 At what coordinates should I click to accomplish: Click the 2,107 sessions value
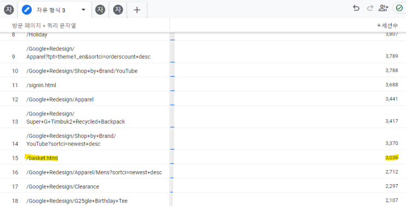pos(391,200)
